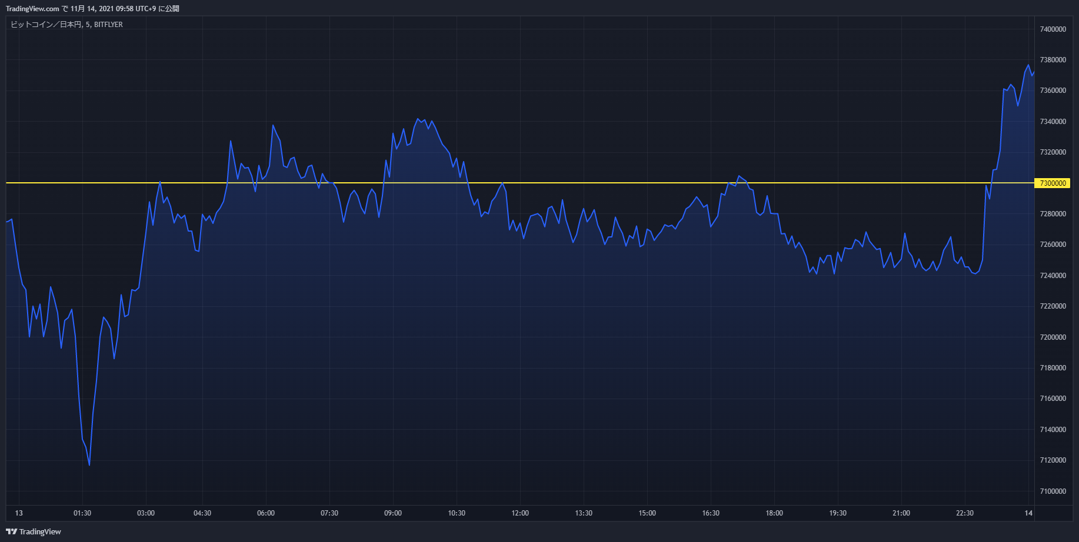
Task: Click the BITFLYER exchange label
Action: point(108,25)
